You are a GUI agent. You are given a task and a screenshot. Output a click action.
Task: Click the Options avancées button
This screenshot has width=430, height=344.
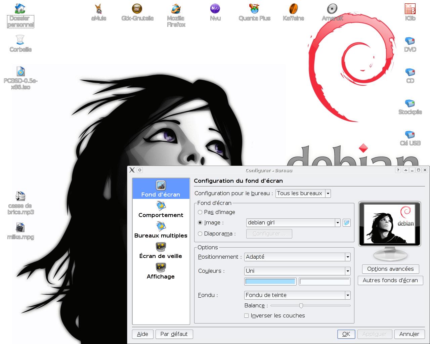click(390, 269)
